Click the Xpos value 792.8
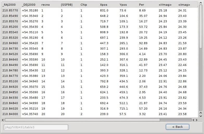The width and height of the screenshot is (204, 134). point(104,81)
